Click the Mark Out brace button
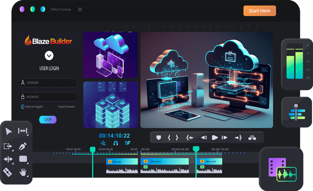Image resolution: width=313 pixels, height=191 pixels. click(177, 138)
